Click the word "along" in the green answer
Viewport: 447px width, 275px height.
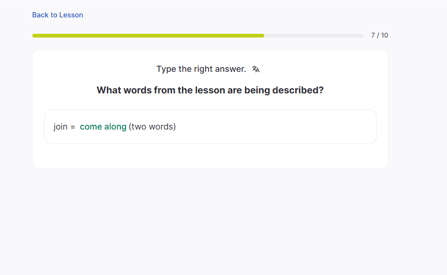115,127
